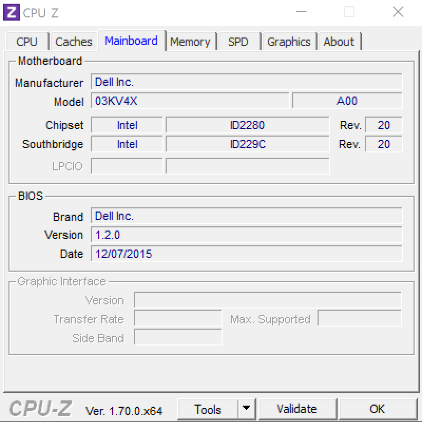The height and width of the screenshot is (422, 422).
Task: Expand the Tools dropdown arrow
Action: tap(246, 409)
